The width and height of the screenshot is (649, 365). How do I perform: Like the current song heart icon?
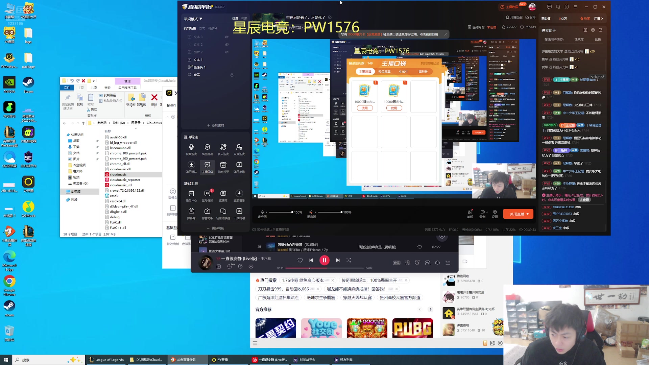(300, 260)
